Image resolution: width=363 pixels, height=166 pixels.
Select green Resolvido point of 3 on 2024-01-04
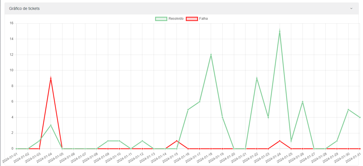(51, 125)
